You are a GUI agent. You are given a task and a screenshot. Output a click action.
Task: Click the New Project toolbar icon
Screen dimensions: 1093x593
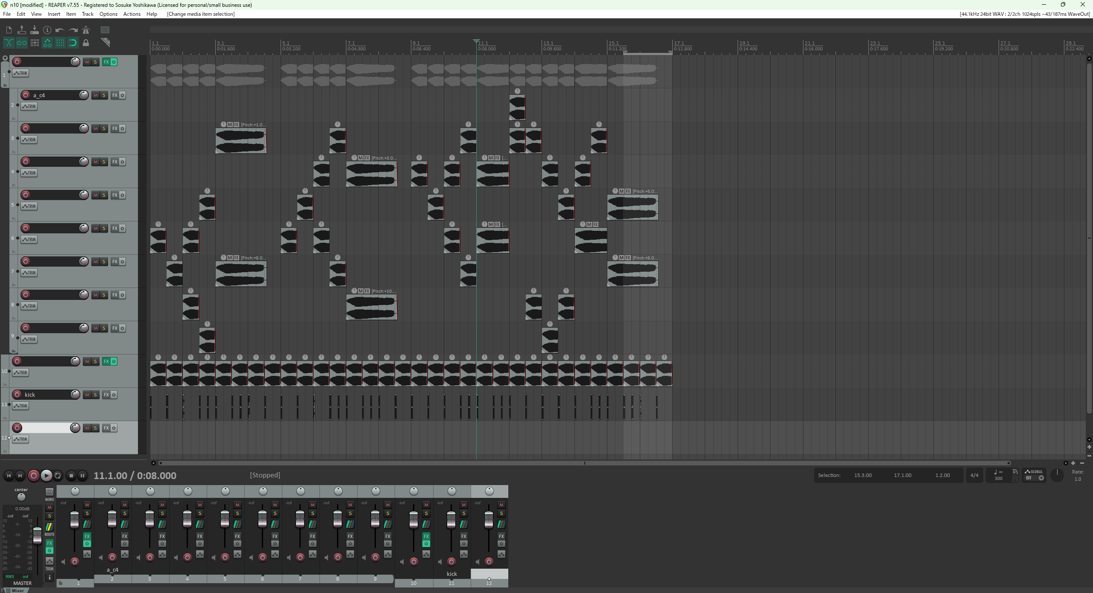[9, 30]
